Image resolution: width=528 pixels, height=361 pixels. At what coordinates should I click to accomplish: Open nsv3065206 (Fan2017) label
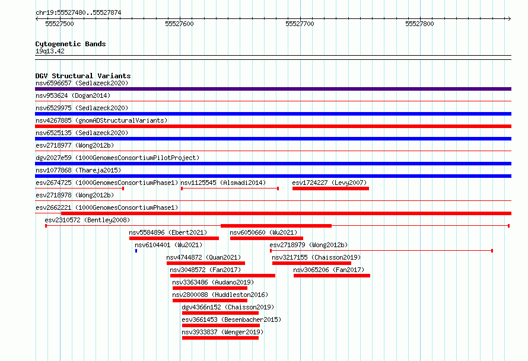[329, 270]
